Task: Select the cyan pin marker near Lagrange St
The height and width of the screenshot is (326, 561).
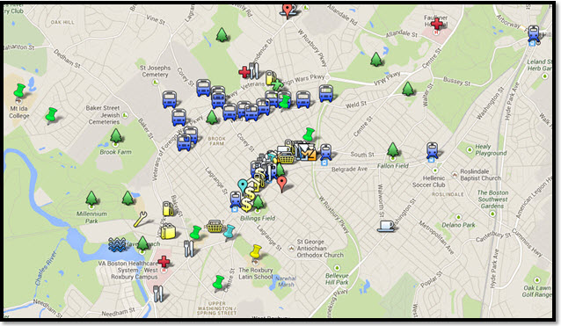Action: (243, 186)
